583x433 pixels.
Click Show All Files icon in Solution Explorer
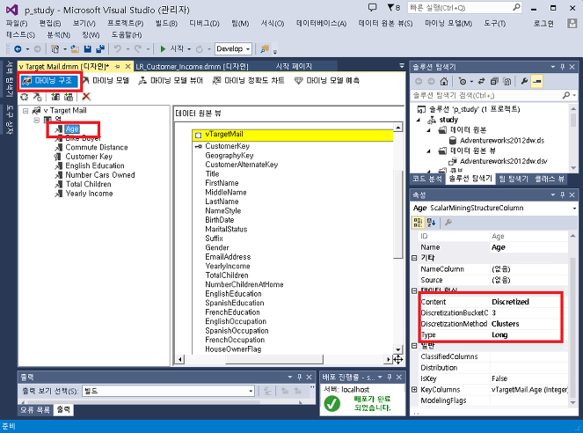[x=506, y=81]
